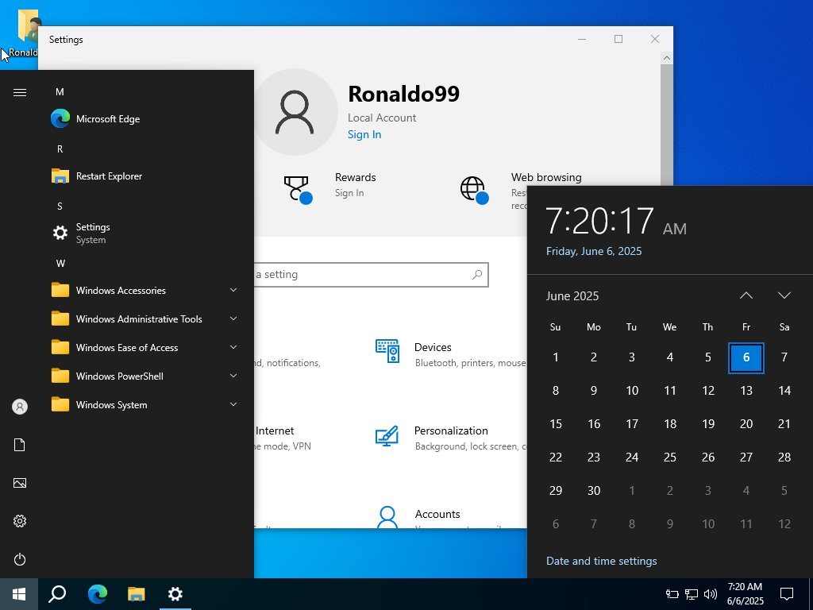Image resolution: width=813 pixels, height=610 pixels.
Task: Jump to the W letter header in Start
Action: click(60, 264)
